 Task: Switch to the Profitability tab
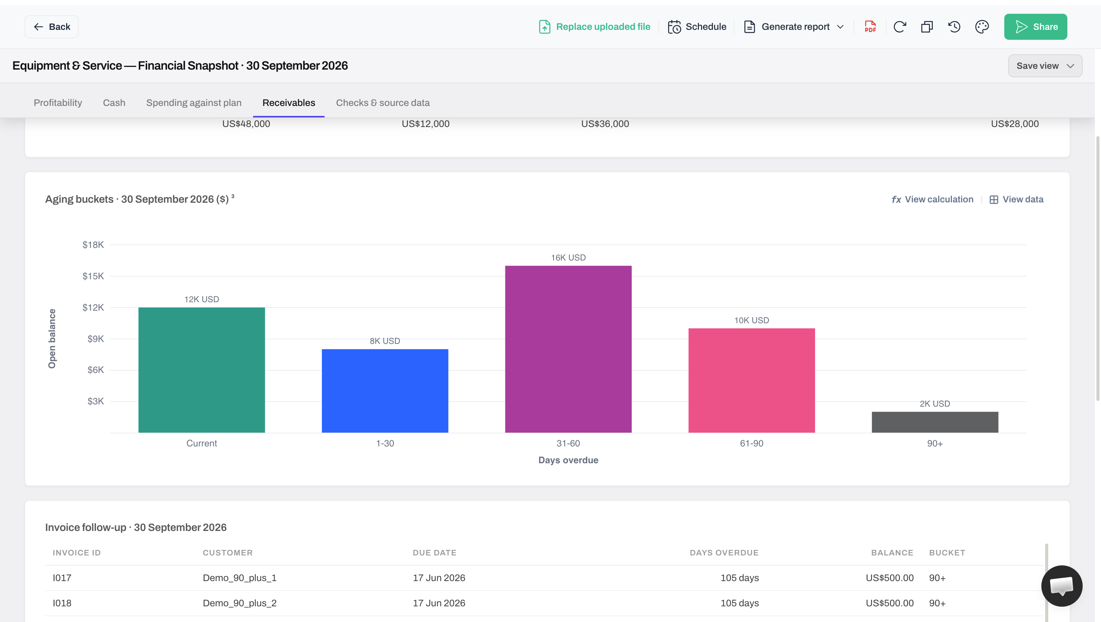[58, 103]
